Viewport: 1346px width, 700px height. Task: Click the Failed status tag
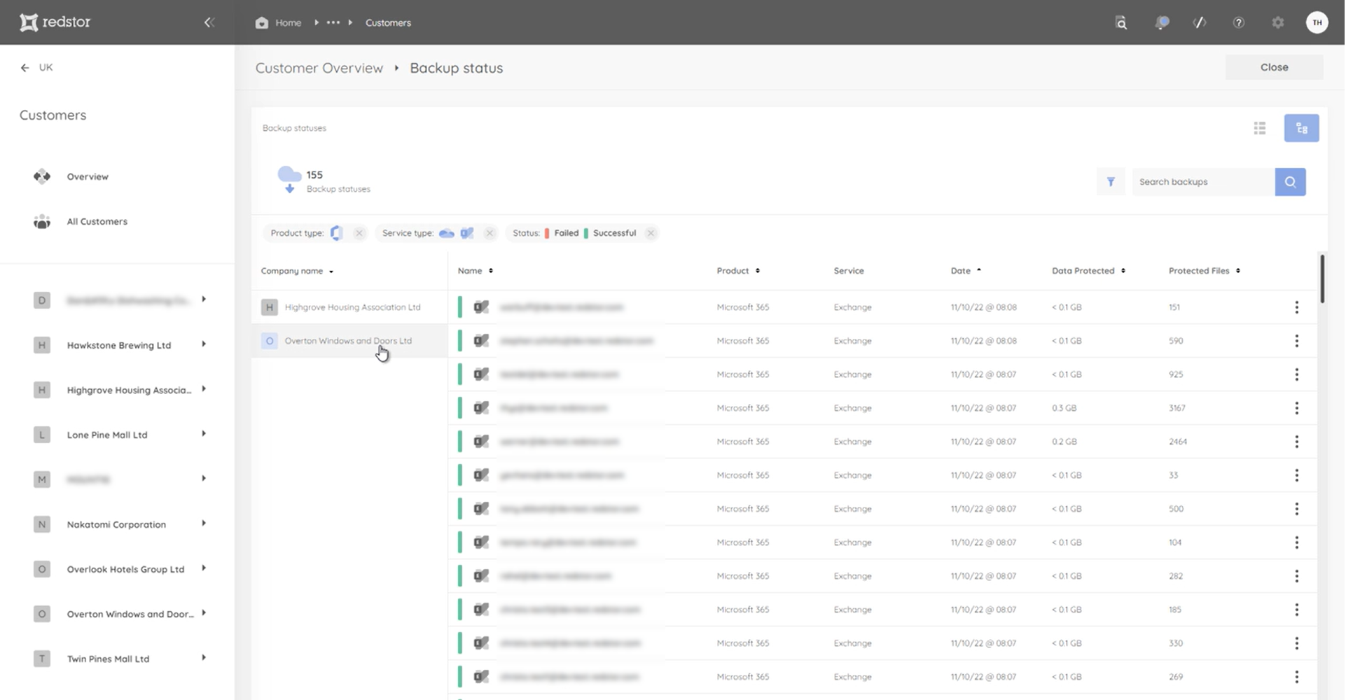point(562,233)
